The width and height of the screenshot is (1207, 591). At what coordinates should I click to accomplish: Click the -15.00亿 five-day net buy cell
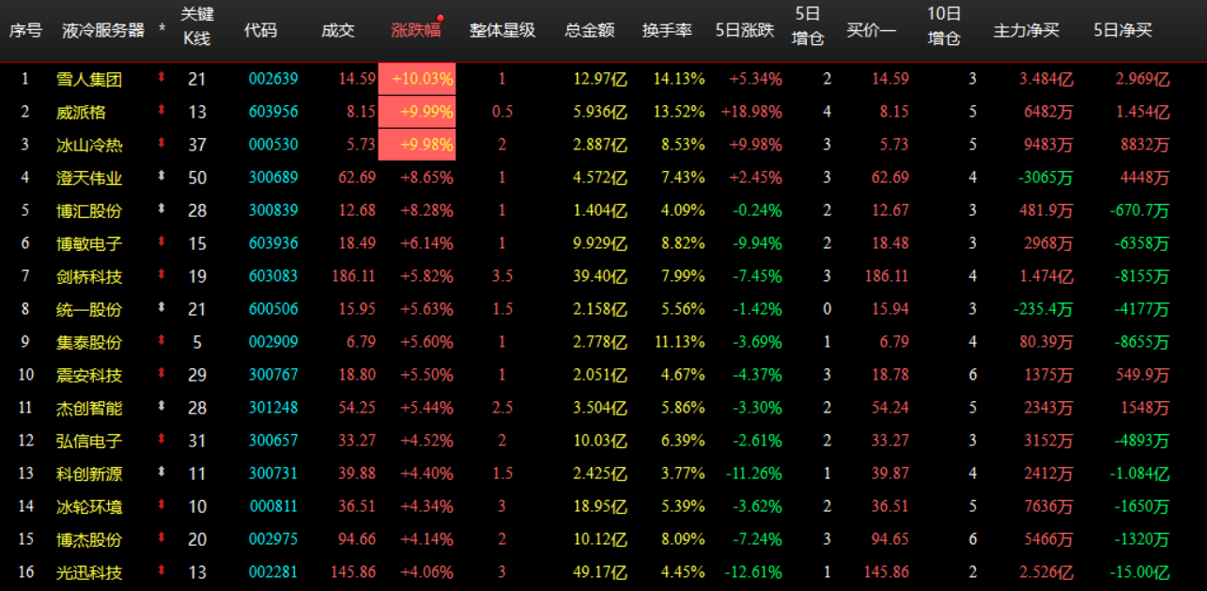coord(1139,571)
